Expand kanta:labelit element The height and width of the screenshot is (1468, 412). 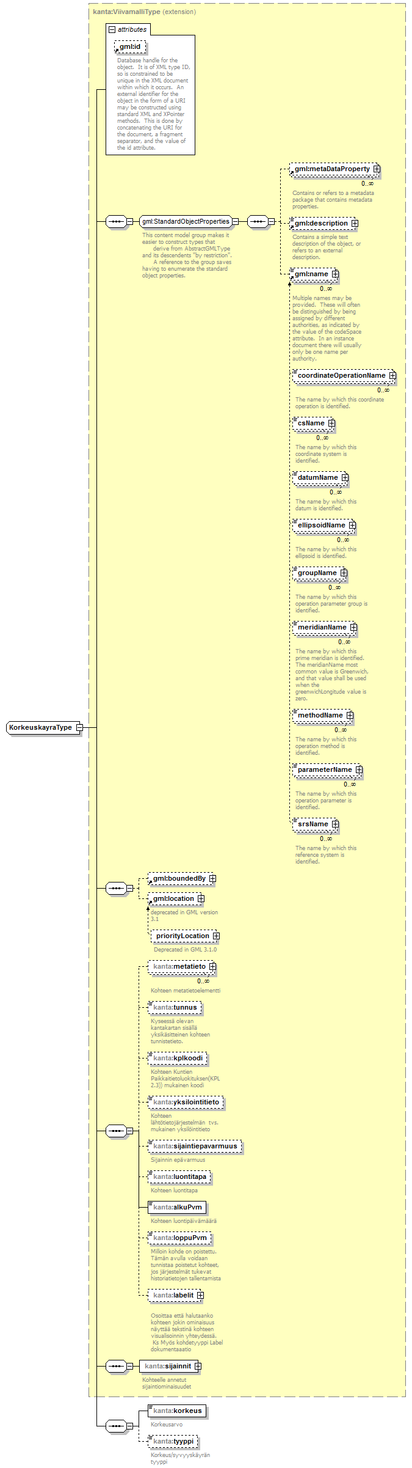coord(200,1295)
